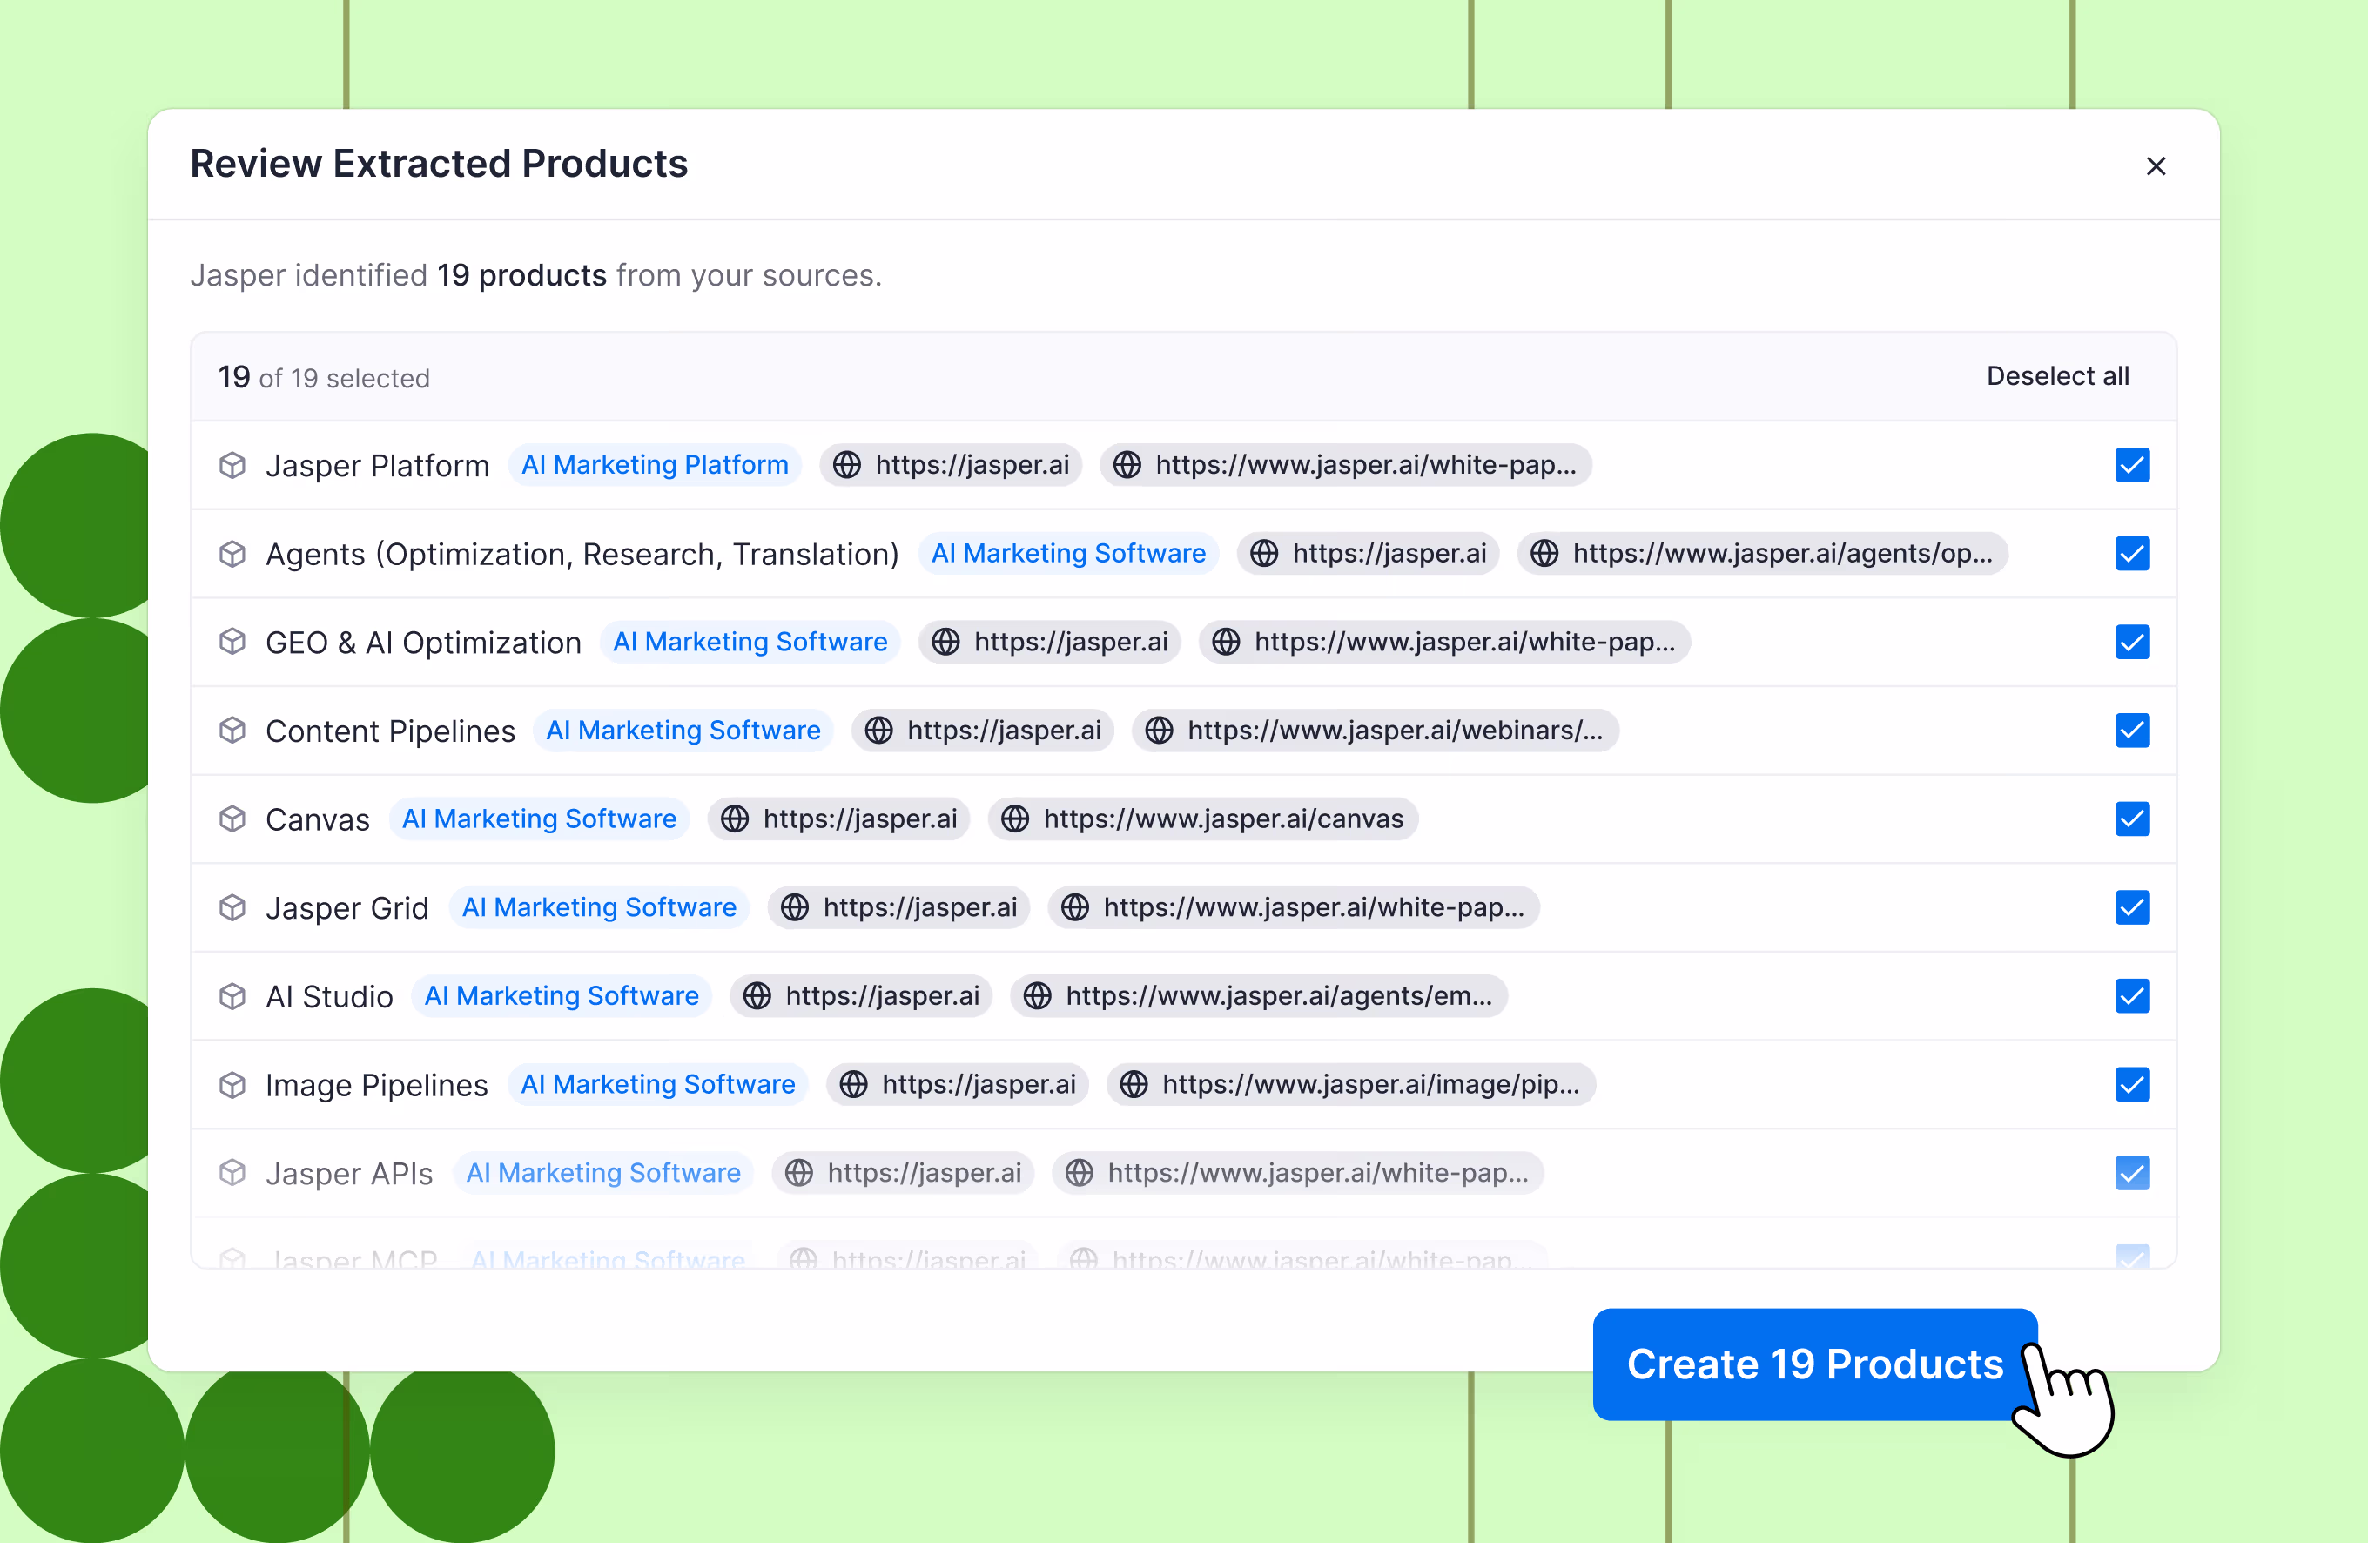Open the jasper.ai/image/pip... link
The width and height of the screenshot is (2368, 1543).
click(1351, 1085)
